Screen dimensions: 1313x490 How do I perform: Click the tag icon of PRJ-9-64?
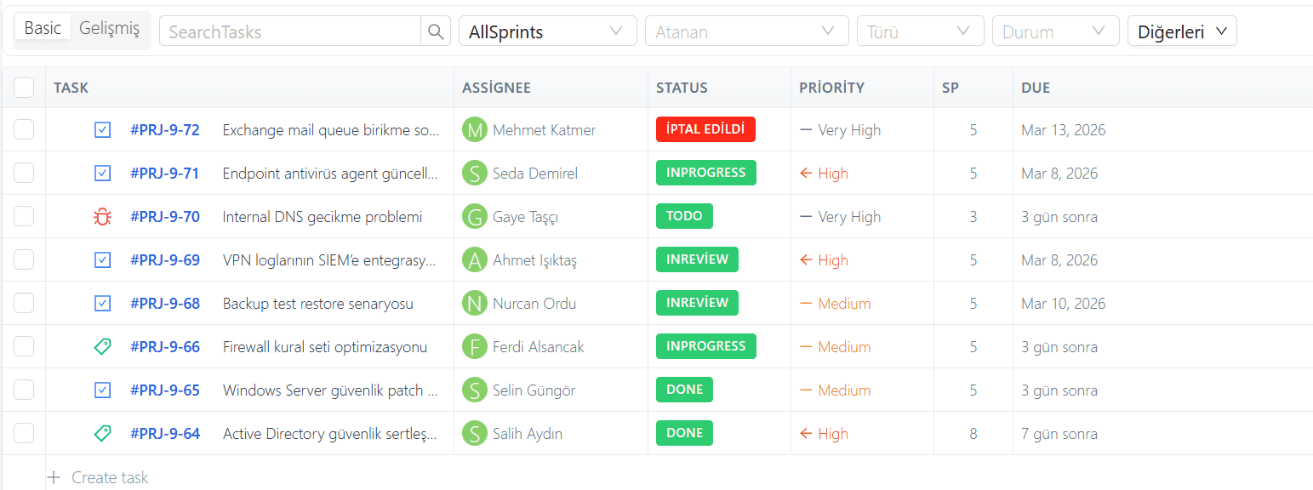coord(102,433)
